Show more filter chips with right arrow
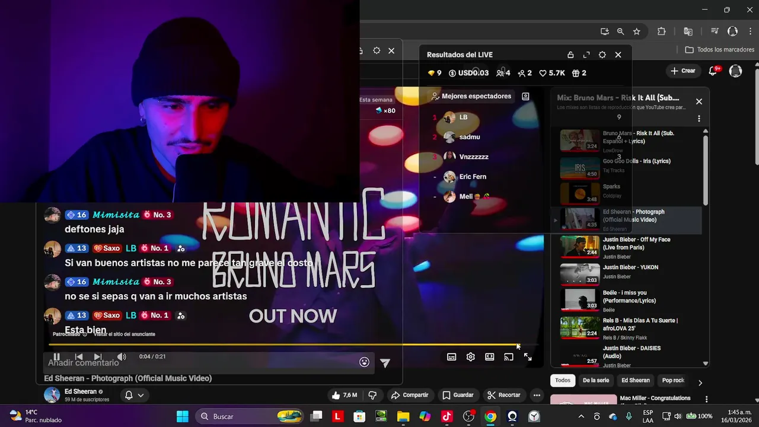 [x=700, y=383]
